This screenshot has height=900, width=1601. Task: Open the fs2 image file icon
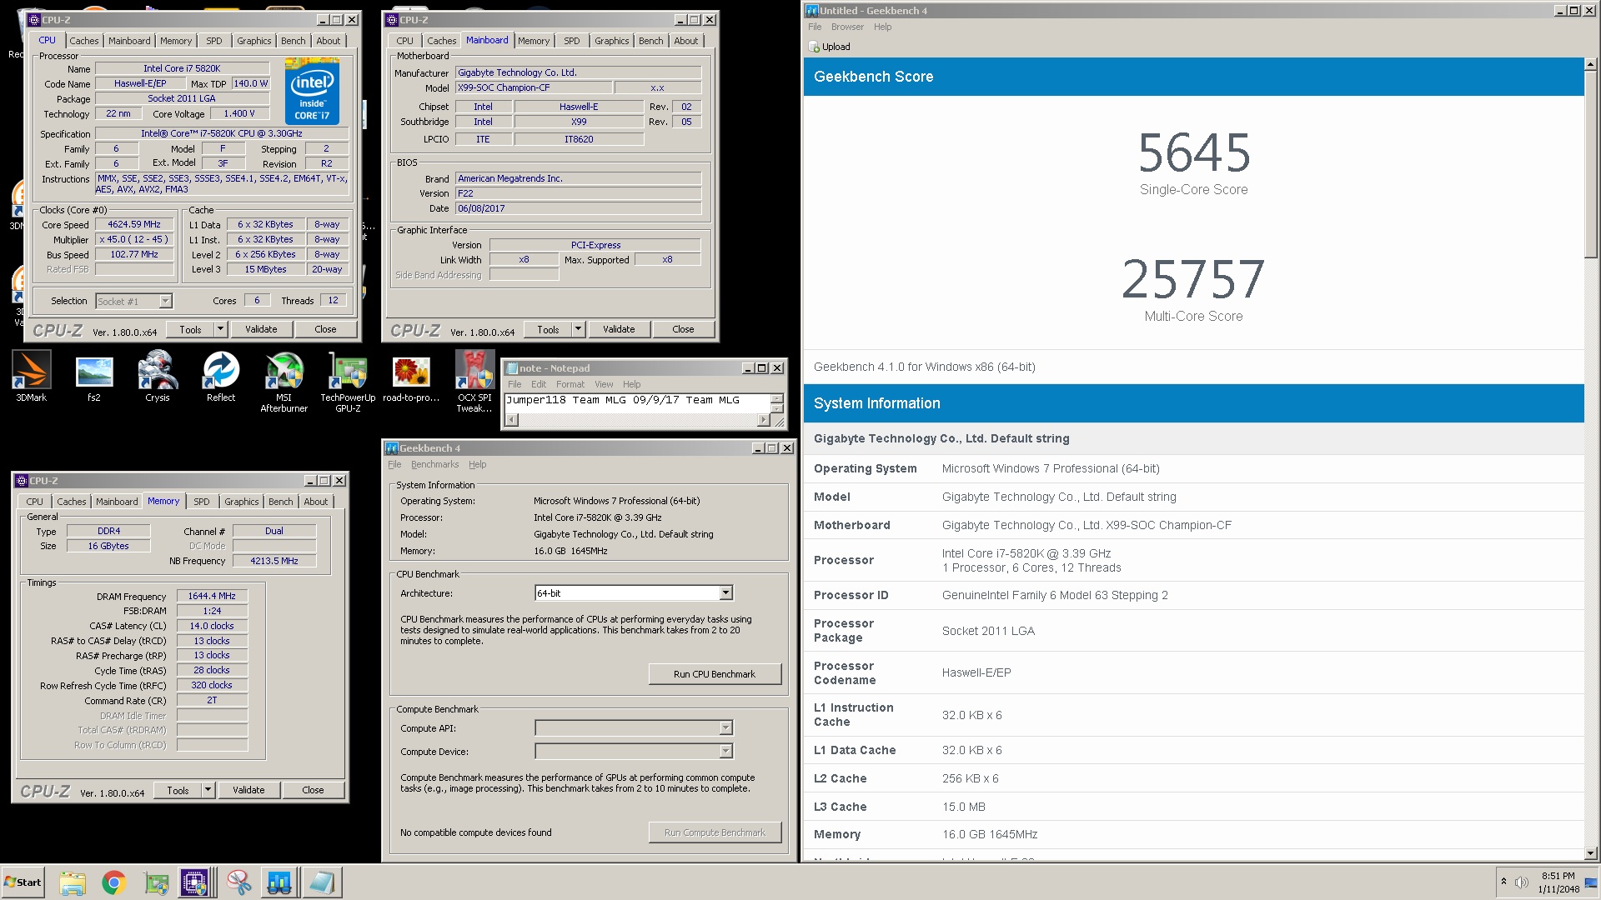[94, 377]
